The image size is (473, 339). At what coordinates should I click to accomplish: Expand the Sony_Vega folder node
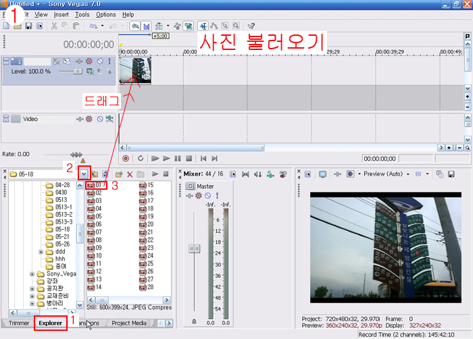(x=32, y=274)
